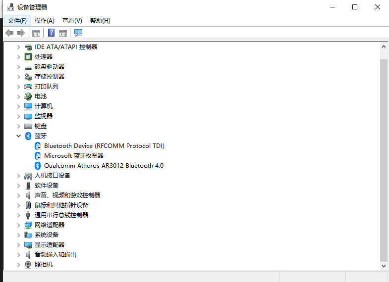This screenshot has width=389, height=282.
Task: Select Qualcomm Atheros AR3012 Bluetooth 4.0
Action: pyautogui.click(x=104, y=166)
